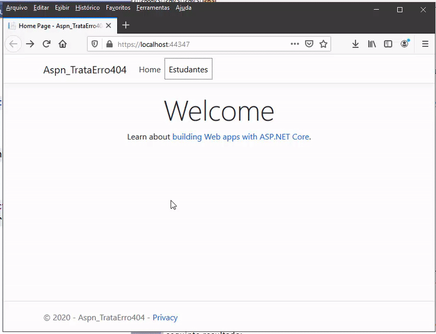Click the browser Back arrow button
This screenshot has height=334, width=436.
pyautogui.click(x=13, y=44)
